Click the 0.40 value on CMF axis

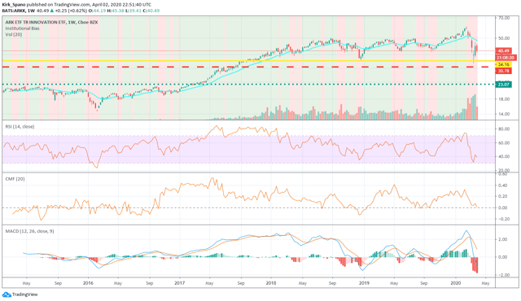pos(503,185)
